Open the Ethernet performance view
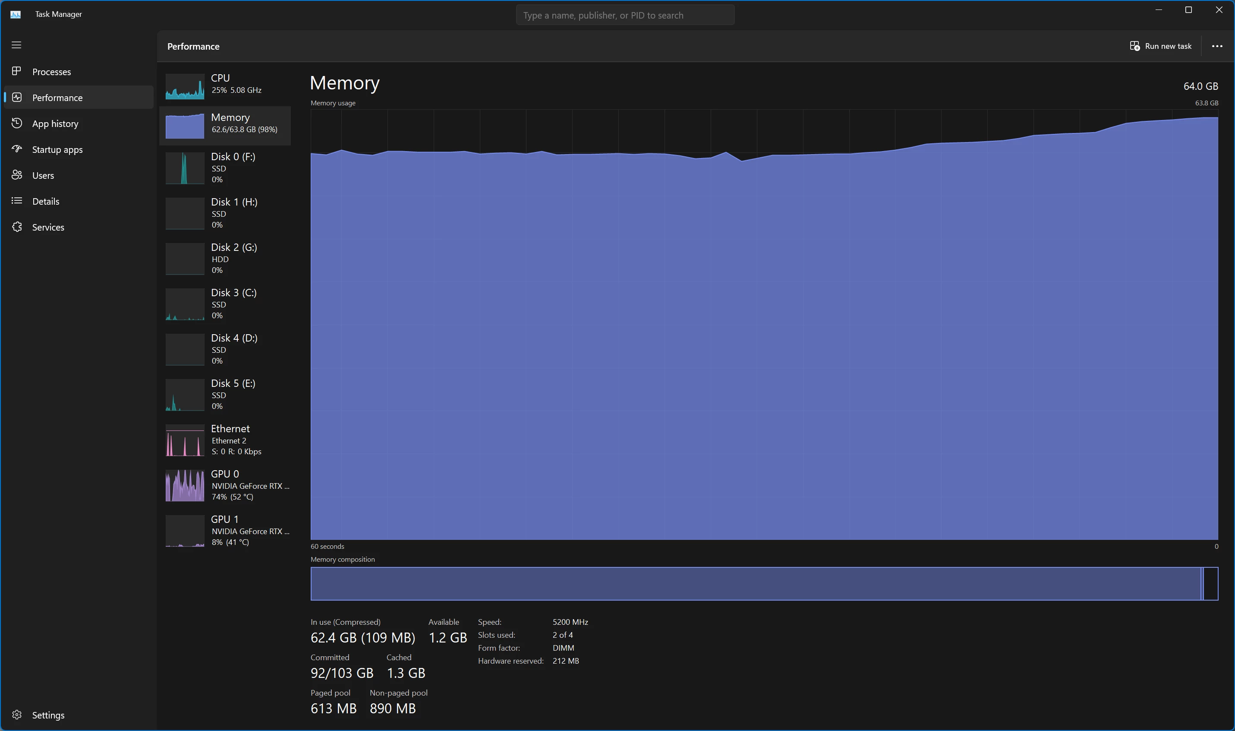 225,440
